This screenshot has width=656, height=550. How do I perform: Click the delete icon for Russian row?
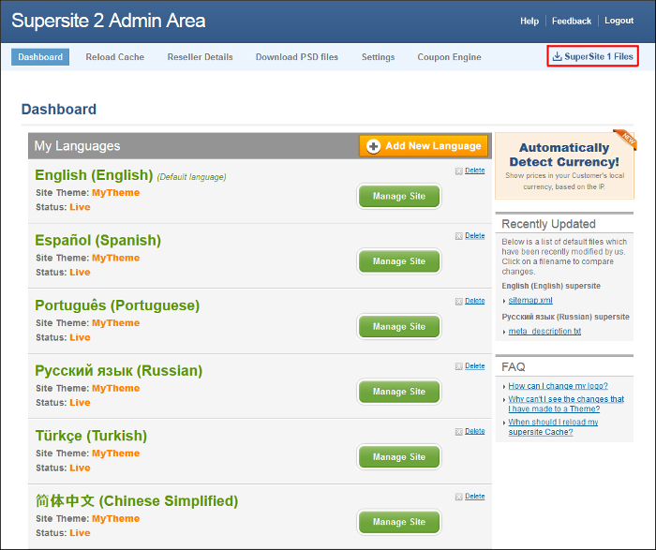pos(459,366)
